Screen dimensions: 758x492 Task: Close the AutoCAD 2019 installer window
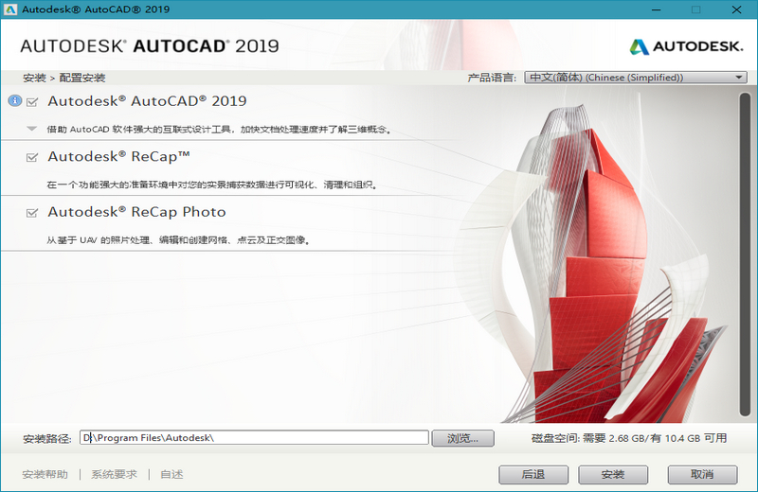tap(739, 9)
